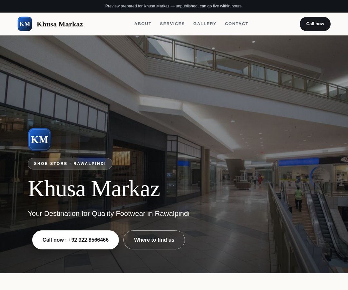Click the large KM badge in hero

(x=40, y=140)
